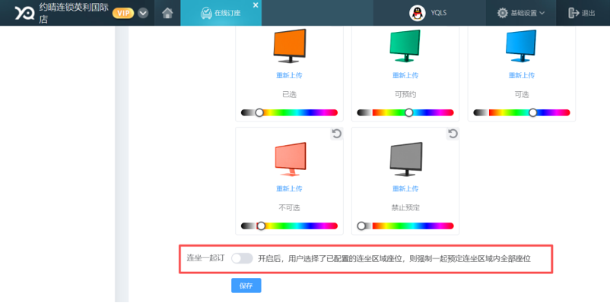Image resolution: width=610 pixels, height=306 pixels.
Task: Switch to the 在线订座 tab
Action: [x=221, y=13]
